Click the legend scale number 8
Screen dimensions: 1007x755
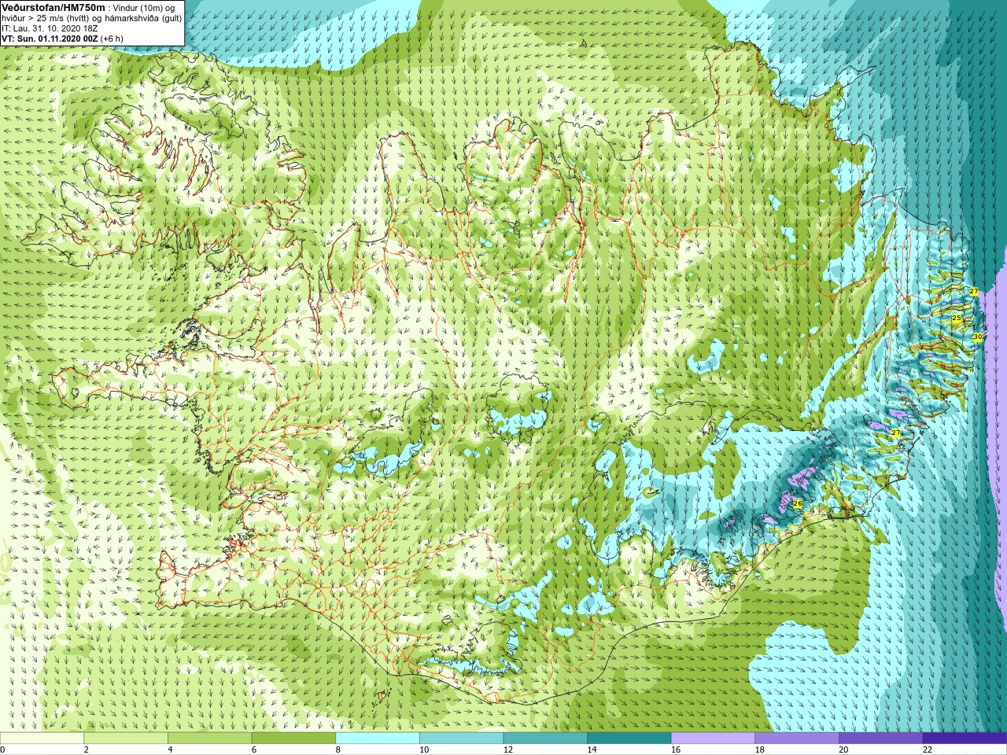tap(338, 749)
